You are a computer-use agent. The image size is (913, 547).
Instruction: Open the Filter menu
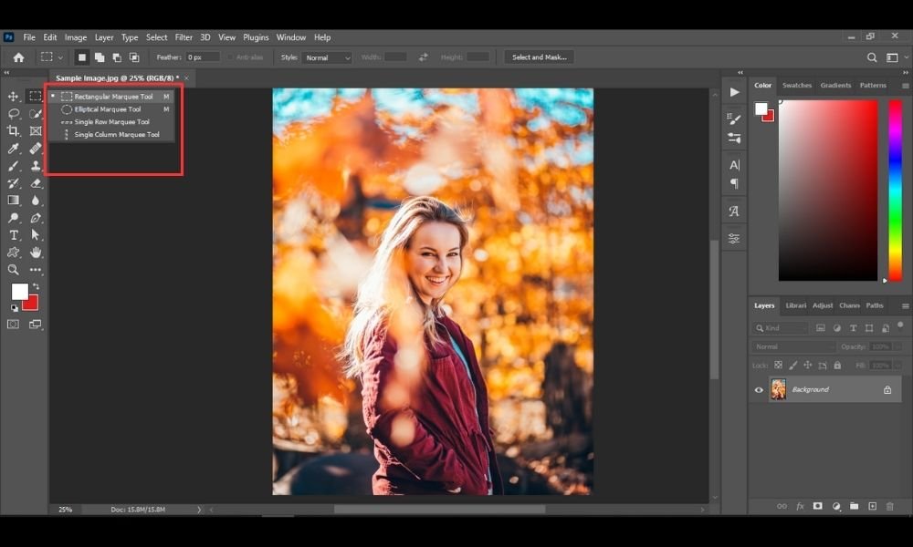[184, 37]
